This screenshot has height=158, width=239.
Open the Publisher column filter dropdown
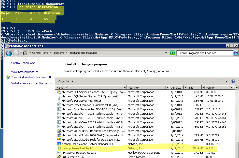tap(167, 88)
